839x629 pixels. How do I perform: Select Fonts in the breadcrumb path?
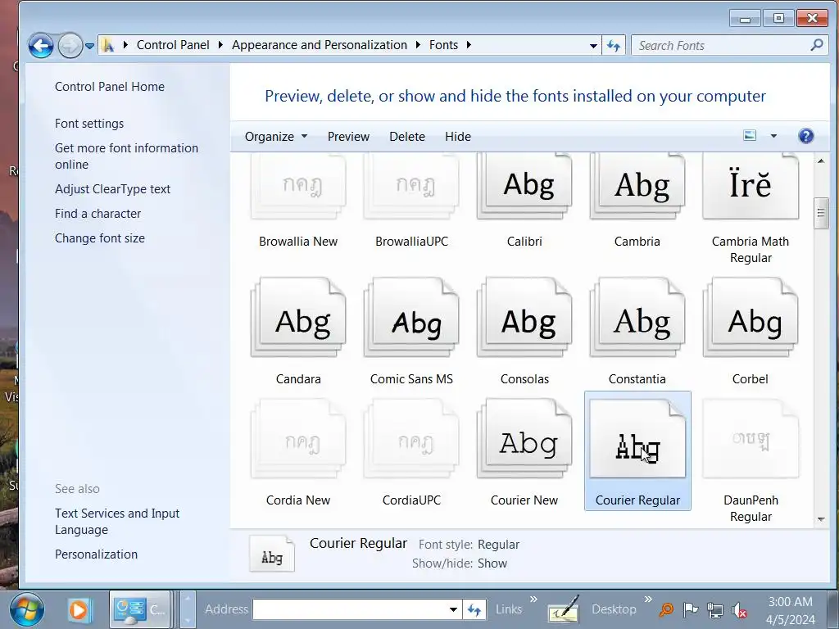point(443,45)
